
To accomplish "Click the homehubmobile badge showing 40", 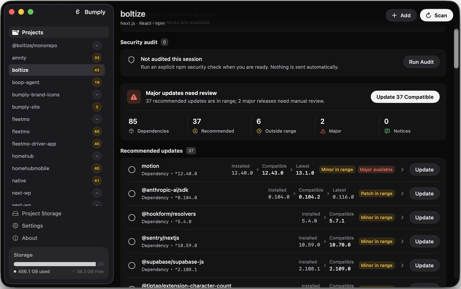I will 97,168.
